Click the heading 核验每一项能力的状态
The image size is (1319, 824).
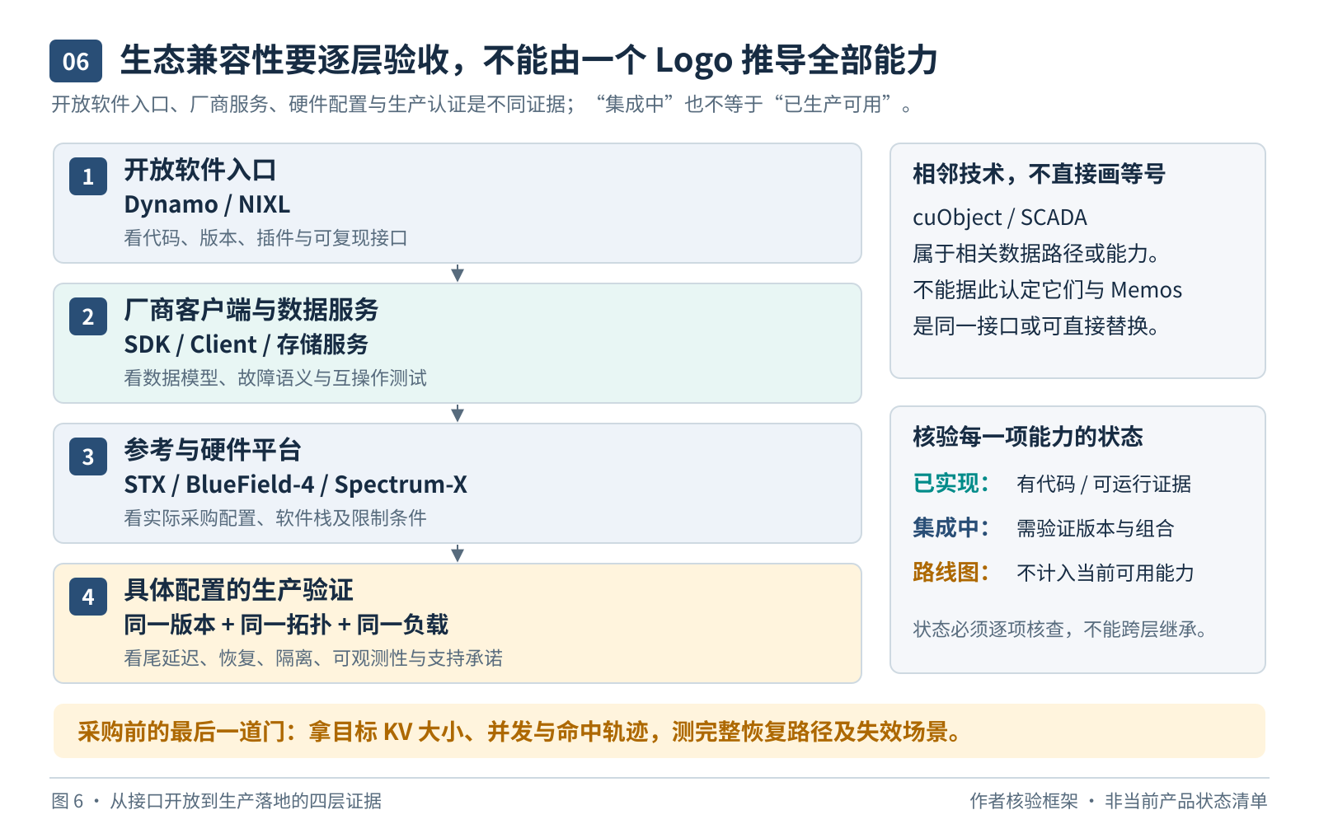point(1028,437)
